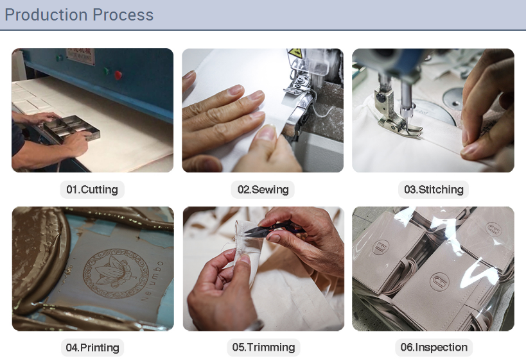
Task: Open the Sewing process photo
Action: [x=263, y=110]
